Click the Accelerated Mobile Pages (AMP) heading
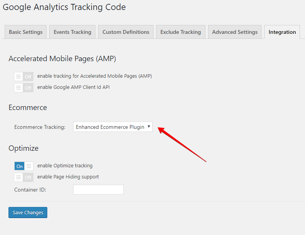 (x=62, y=59)
